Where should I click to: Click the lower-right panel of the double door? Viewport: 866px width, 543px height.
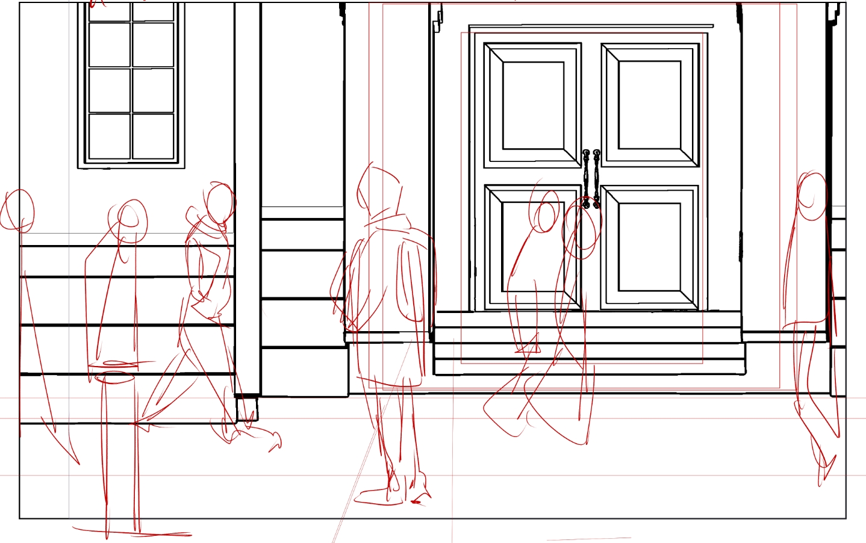coord(650,247)
